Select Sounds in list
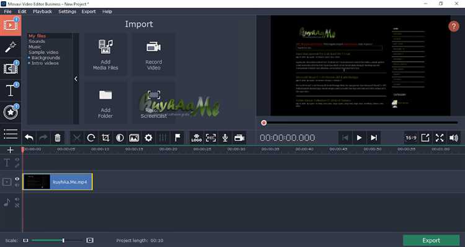The height and width of the screenshot is (247, 465). [37, 41]
